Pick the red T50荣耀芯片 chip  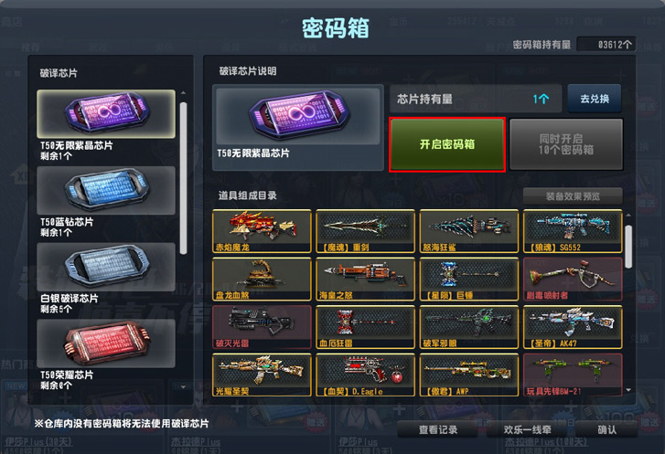106,343
